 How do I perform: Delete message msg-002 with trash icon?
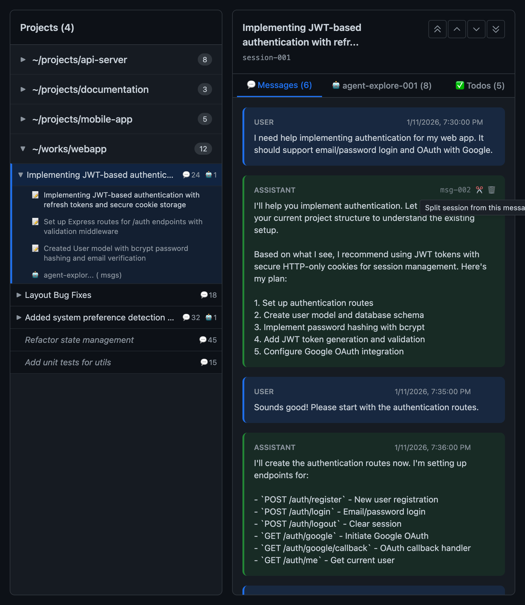tap(491, 190)
